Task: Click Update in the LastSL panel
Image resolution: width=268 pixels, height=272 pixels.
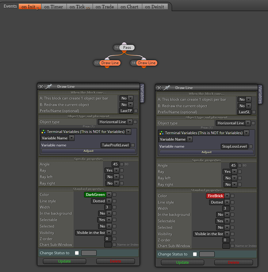Action: 182,262
